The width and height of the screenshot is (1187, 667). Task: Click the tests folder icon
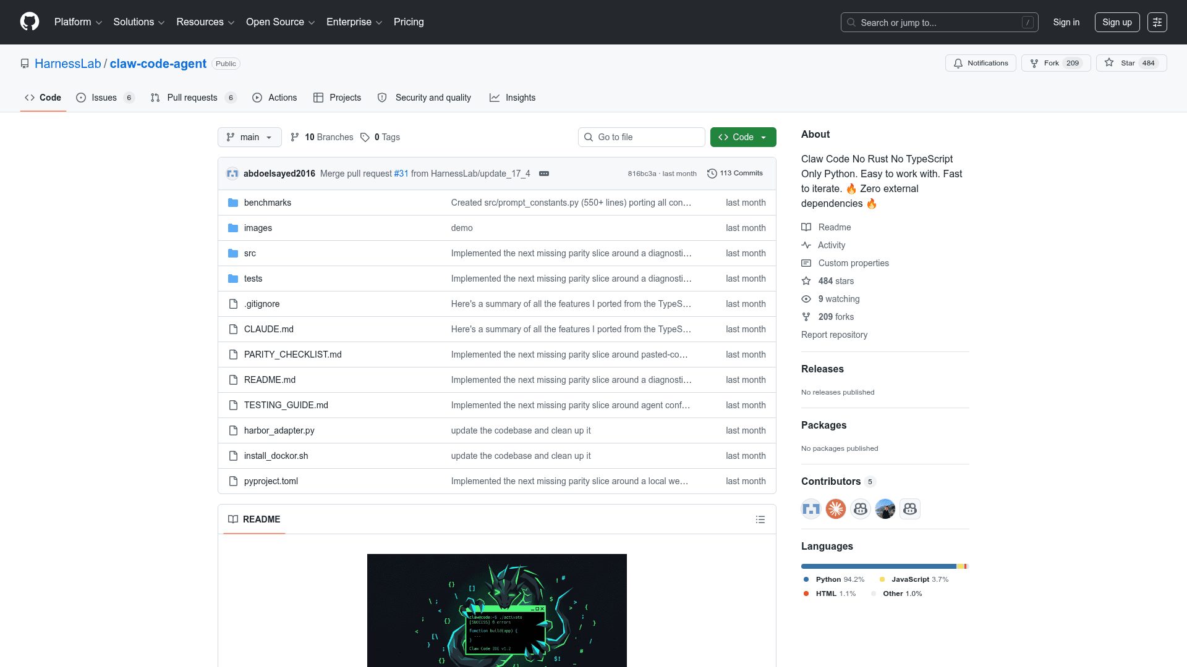pos(233,279)
